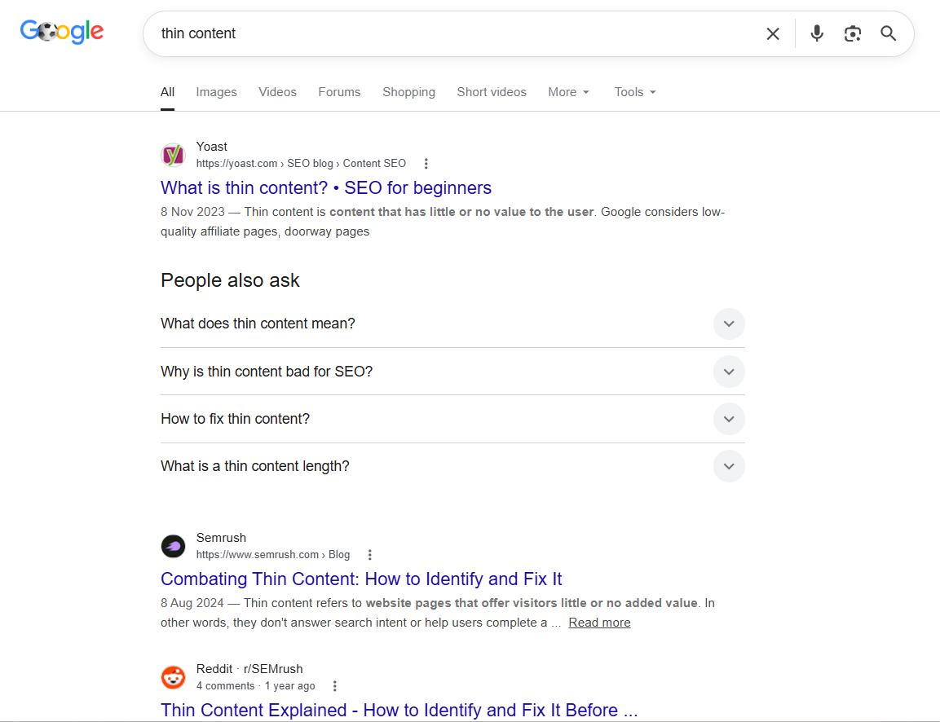Switch to the Short videos tab
Image resolution: width=940 pixels, height=722 pixels.
pyautogui.click(x=492, y=92)
